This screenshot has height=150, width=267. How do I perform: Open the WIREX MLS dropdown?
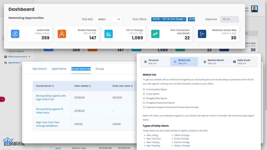tap(119, 19)
